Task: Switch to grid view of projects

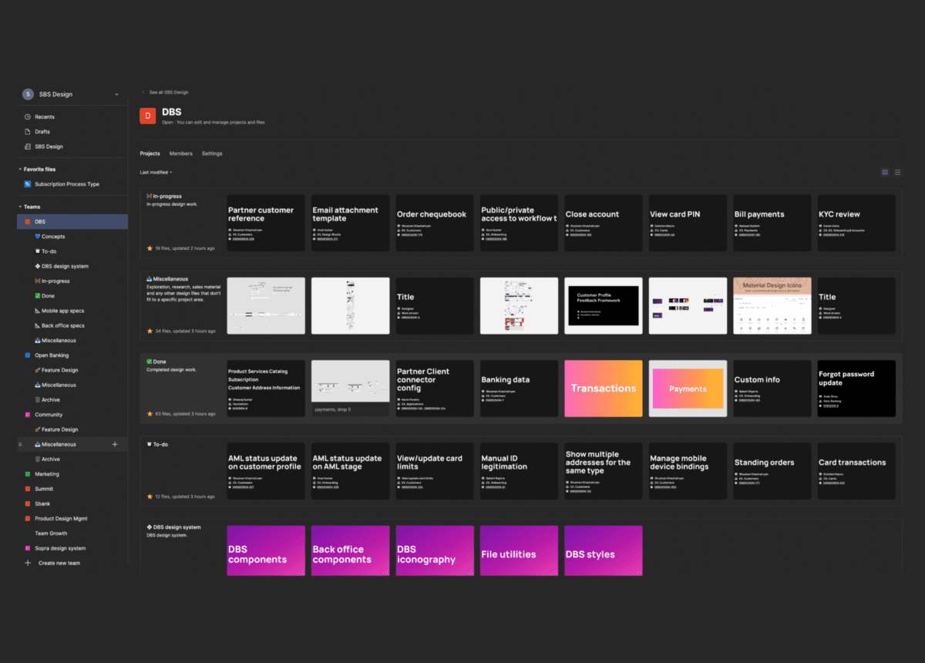Action: 885,172
